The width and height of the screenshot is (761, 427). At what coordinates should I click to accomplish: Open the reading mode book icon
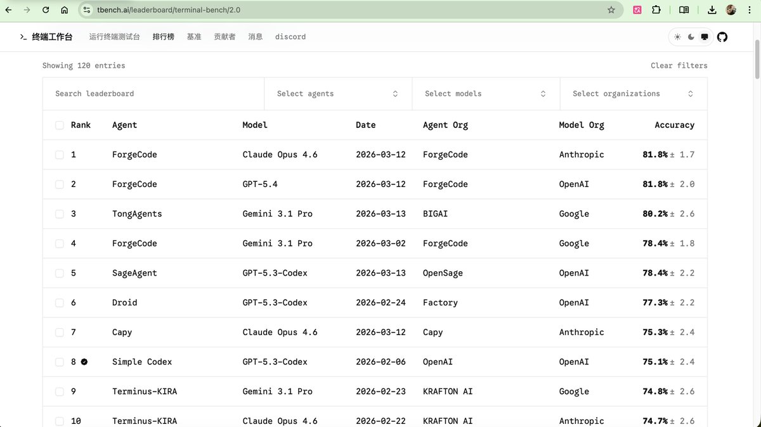point(684,10)
